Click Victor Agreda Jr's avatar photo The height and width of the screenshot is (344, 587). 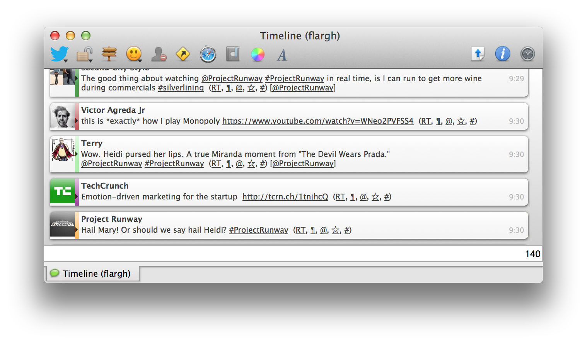click(x=62, y=116)
